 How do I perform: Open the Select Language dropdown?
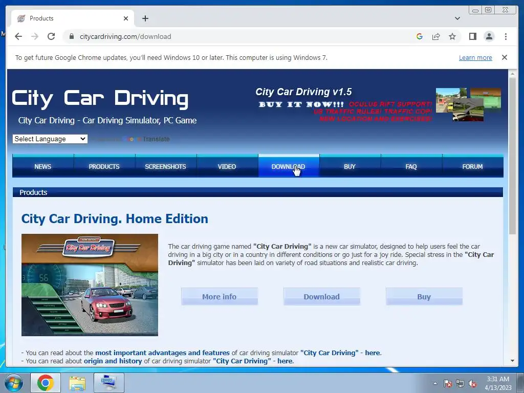(50, 139)
